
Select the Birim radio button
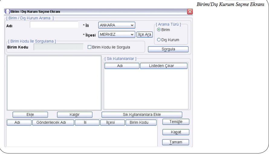pyautogui.click(x=159, y=30)
